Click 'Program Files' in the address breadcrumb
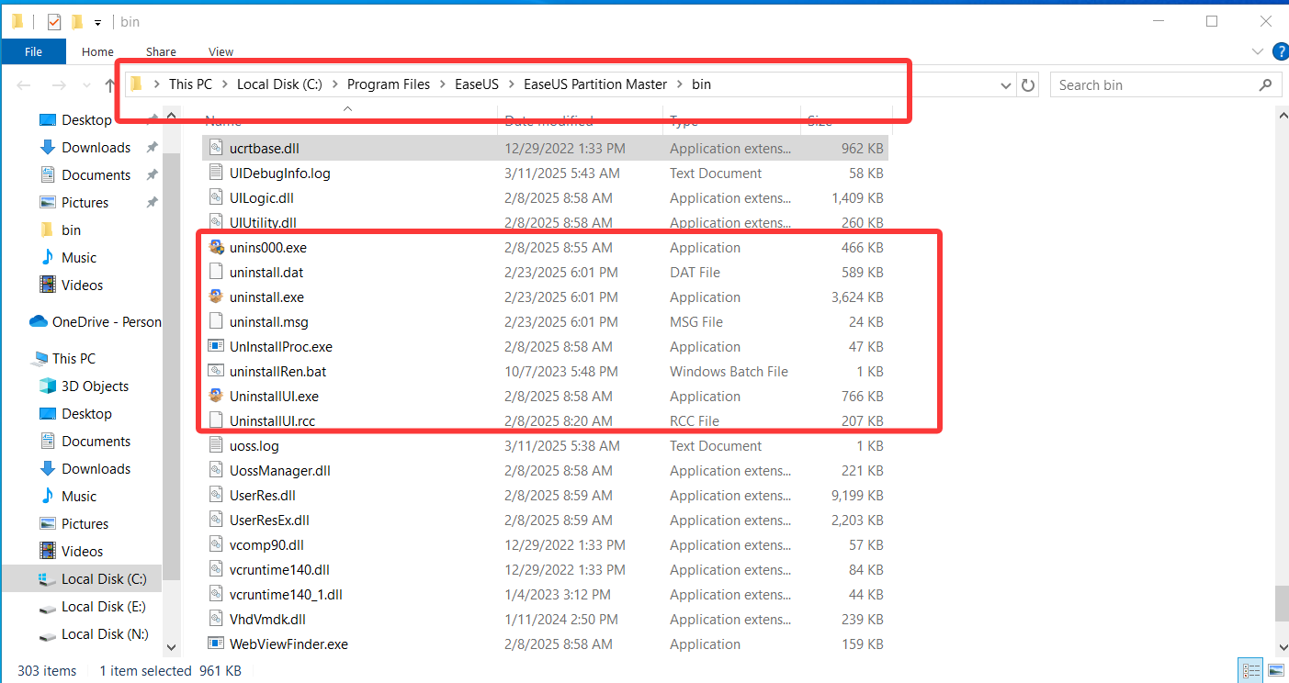1289x683 pixels. (389, 84)
